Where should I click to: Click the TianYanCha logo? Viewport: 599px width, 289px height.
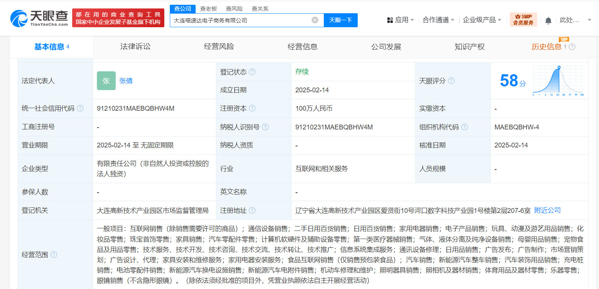pyautogui.click(x=39, y=18)
